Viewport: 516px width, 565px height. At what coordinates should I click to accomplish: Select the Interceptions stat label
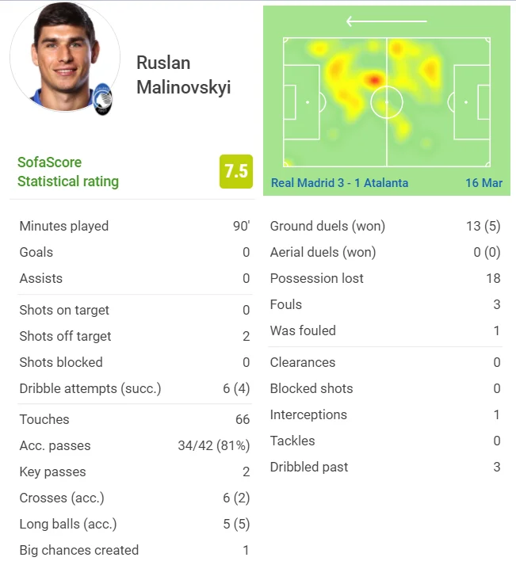(308, 414)
